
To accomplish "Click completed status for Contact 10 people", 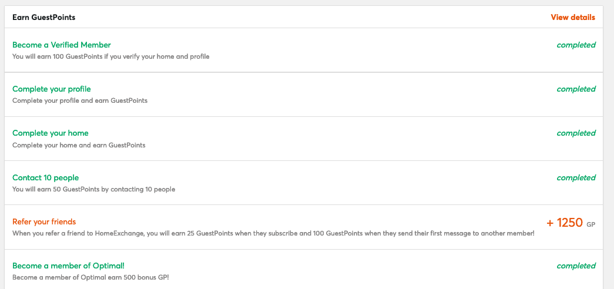I will pos(576,178).
